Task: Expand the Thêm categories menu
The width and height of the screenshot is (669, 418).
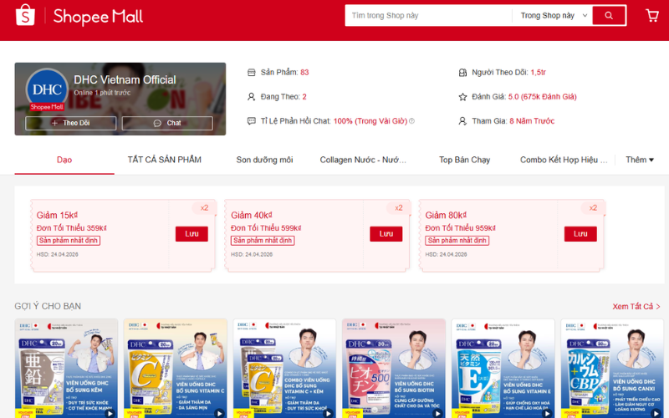Action: [639, 160]
